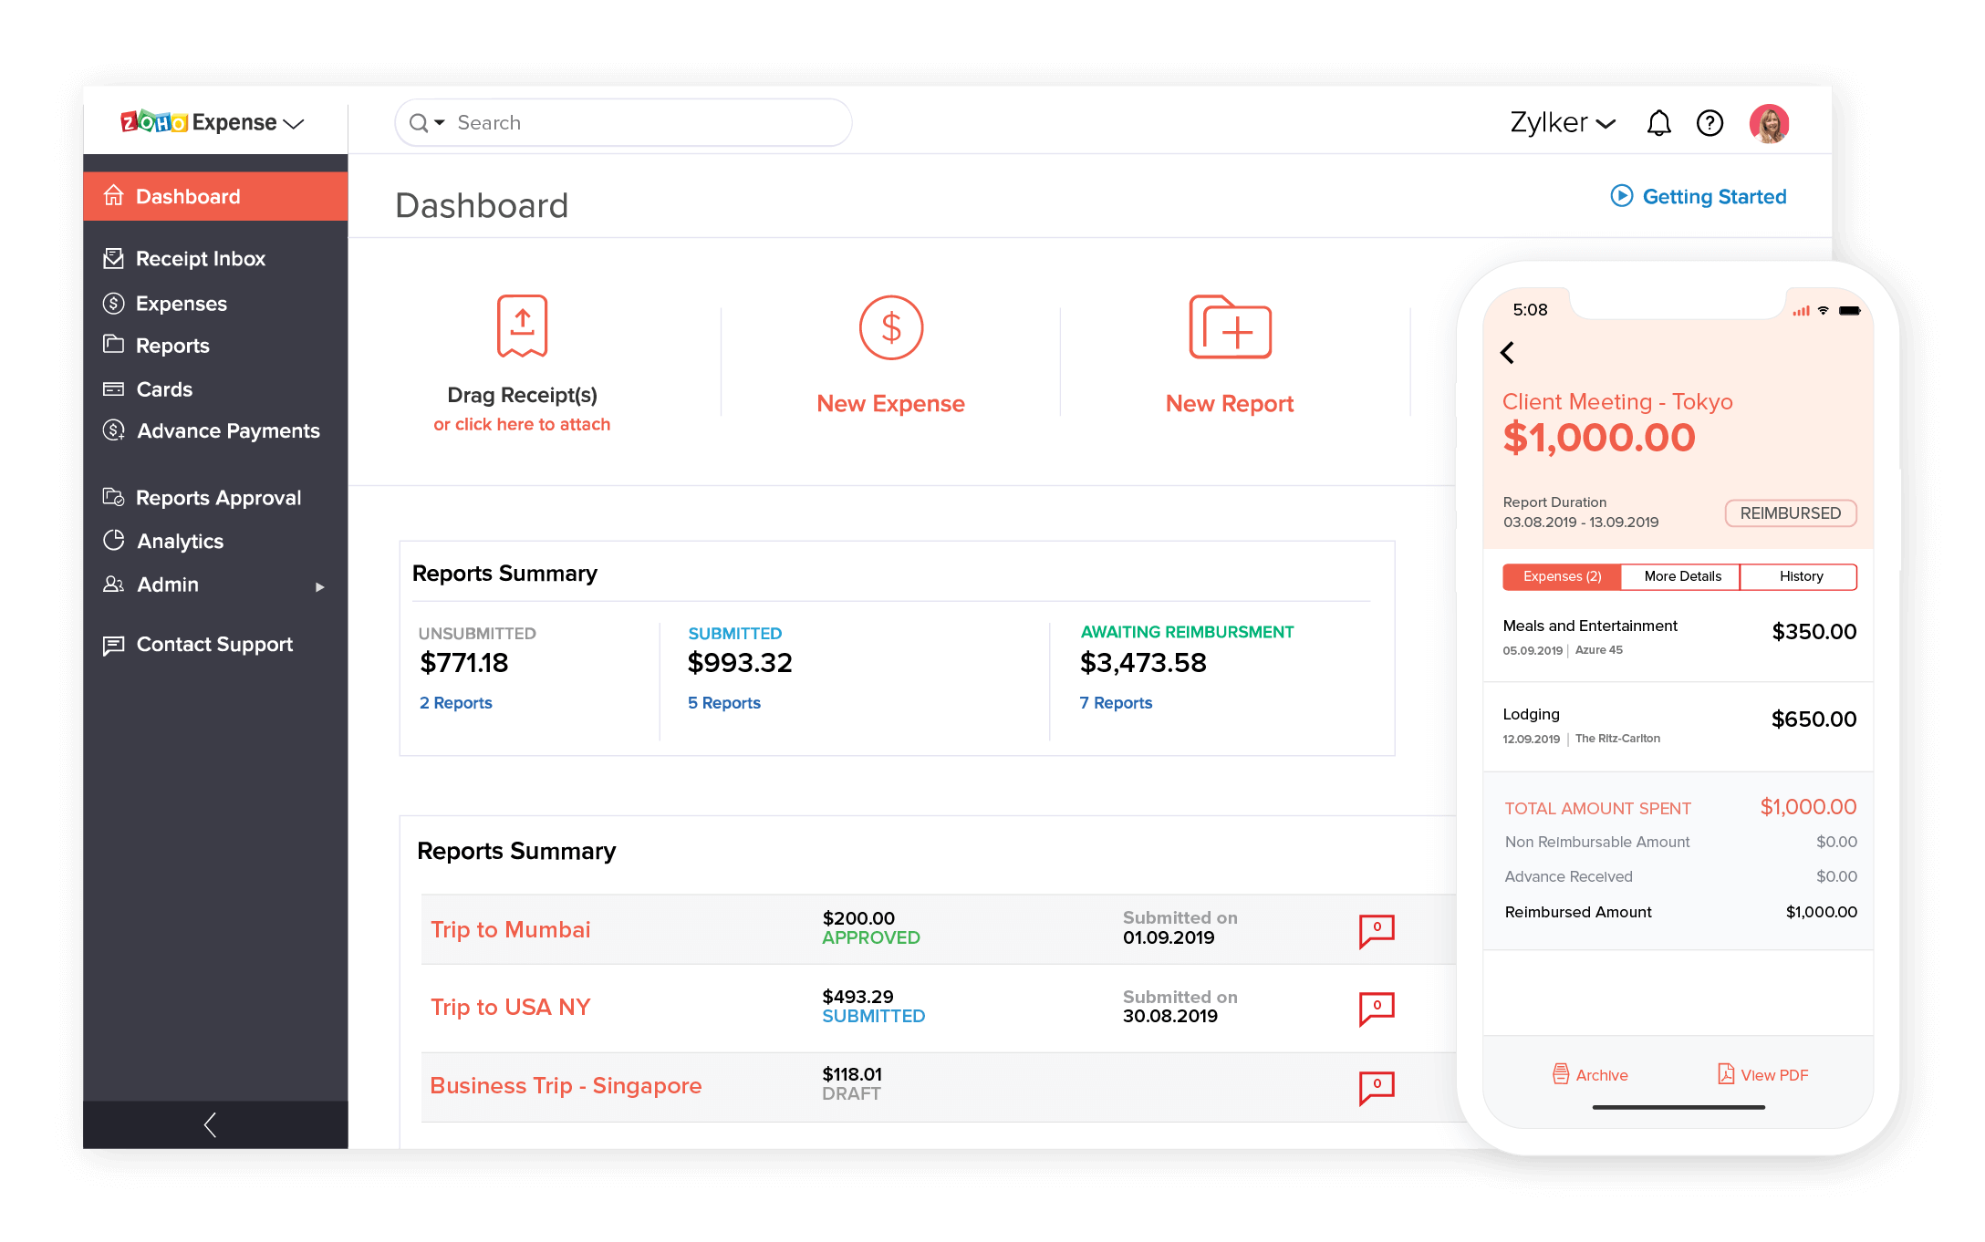Click the user profile avatar
Image resolution: width=1985 pixels, height=1242 pixels.
[x=1770, y=122]
